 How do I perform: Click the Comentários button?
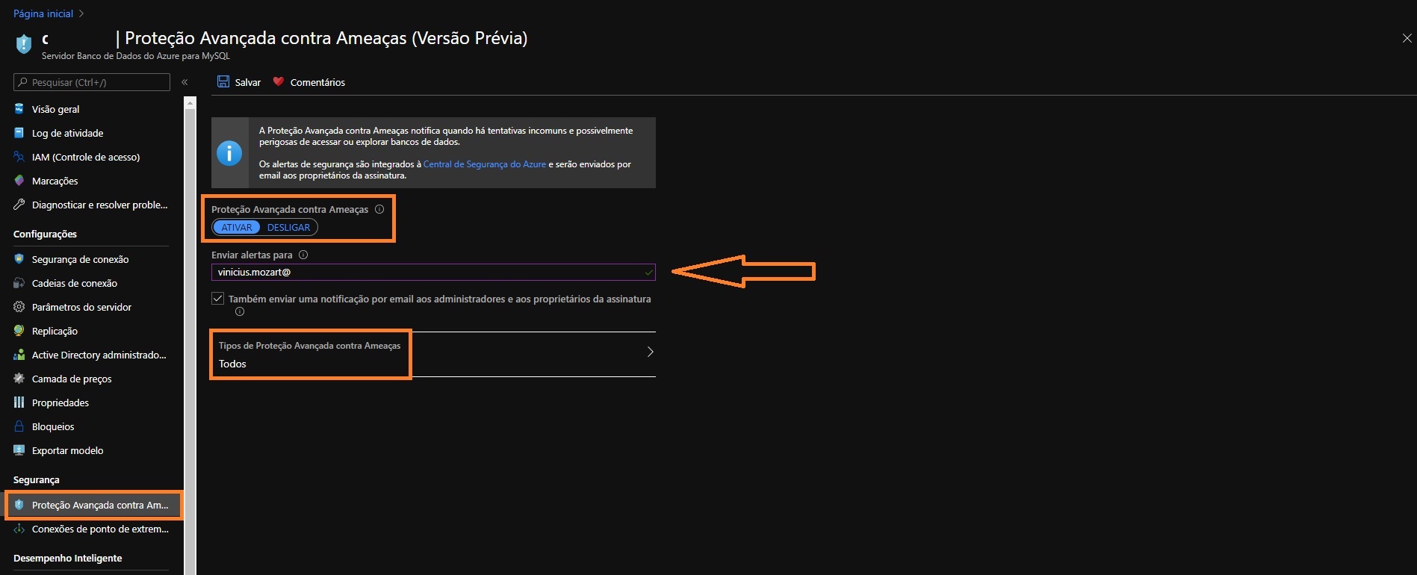coord(308,82)
